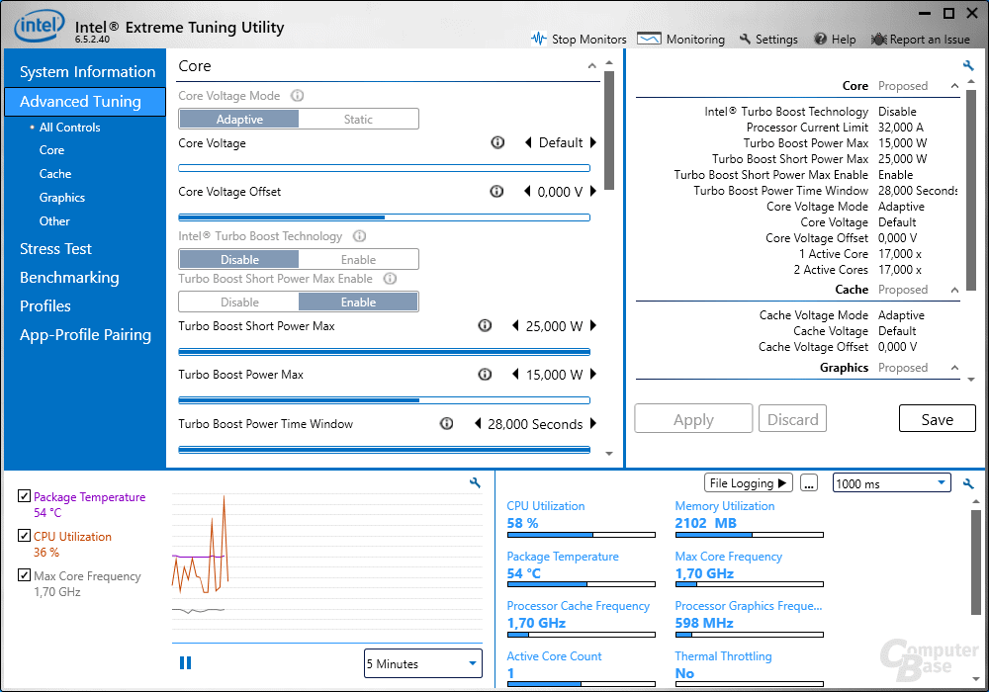This screenshot has width=989, height=692.
Task: Open the Stress Test section
Action: [x=56, y=249]
